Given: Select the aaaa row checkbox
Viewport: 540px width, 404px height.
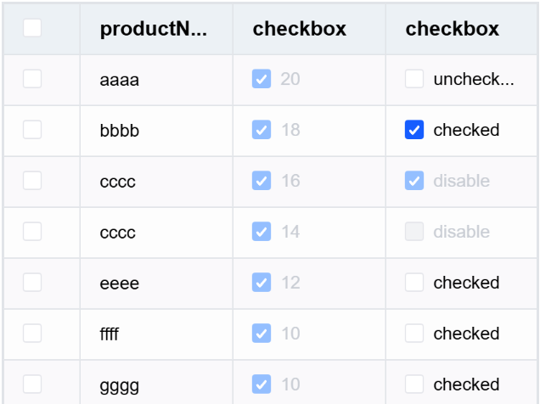Looking at the screenshot, I should [x=32, y=80].
